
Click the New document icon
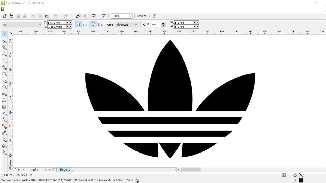[5, 16]
